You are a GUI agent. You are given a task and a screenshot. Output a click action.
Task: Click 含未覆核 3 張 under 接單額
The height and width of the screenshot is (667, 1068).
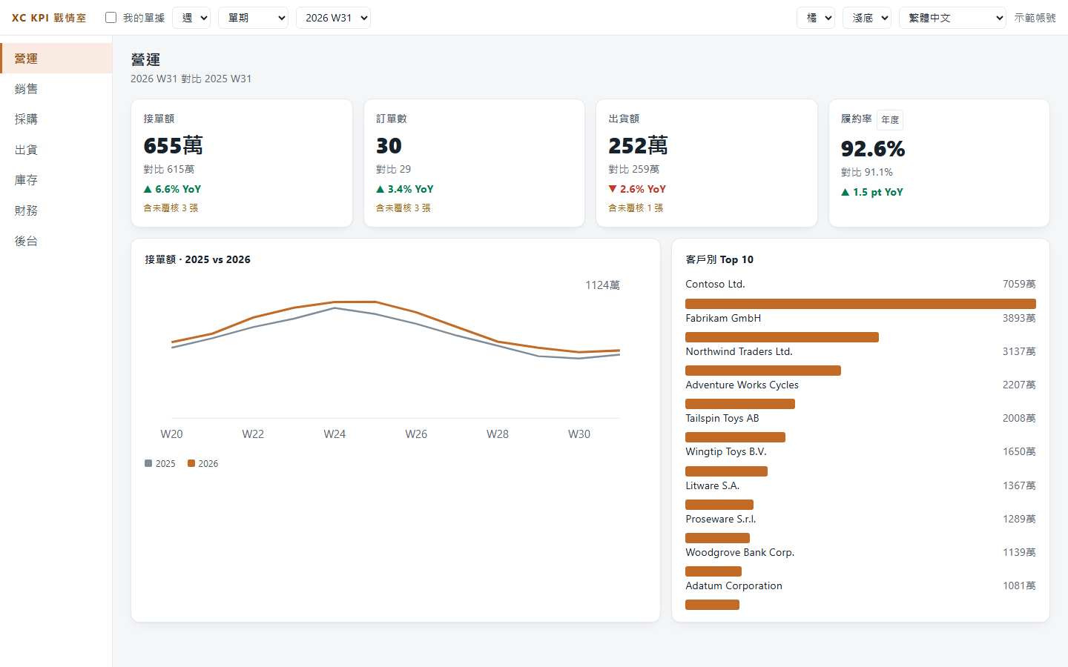coord(171,208)
